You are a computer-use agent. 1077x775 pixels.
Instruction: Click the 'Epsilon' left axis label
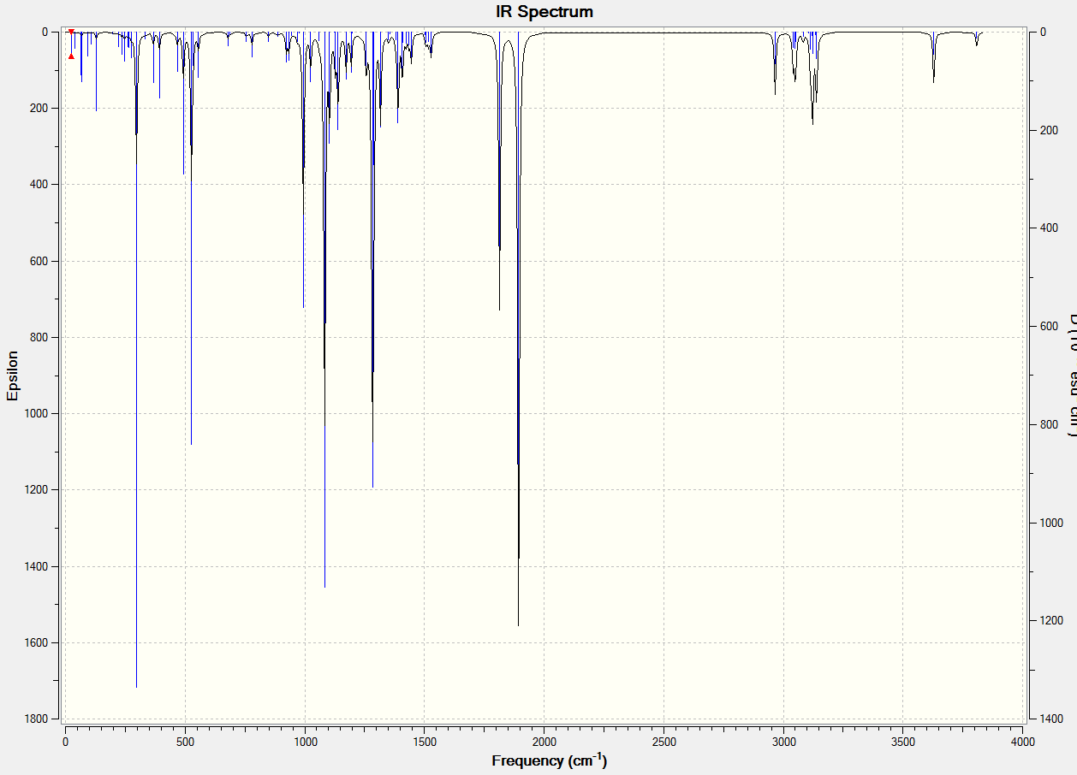12,375
